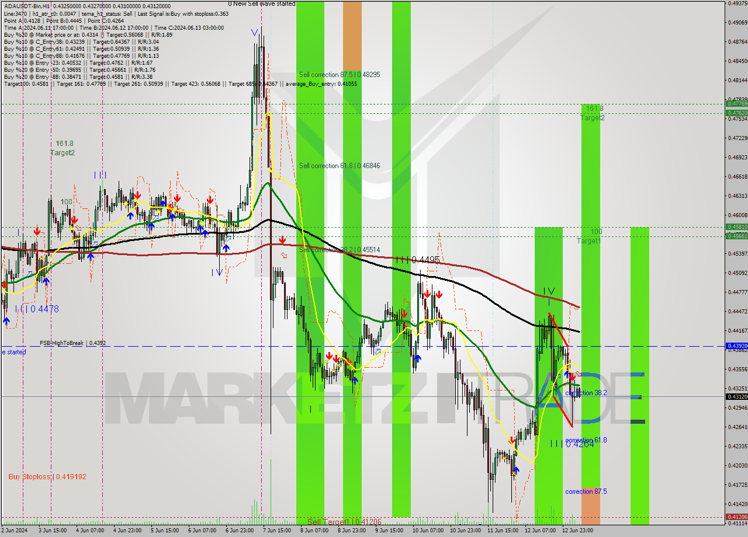
Task: Click the 0.41725 price axis label
Action: pyautogui.click(x=737, y=484)
